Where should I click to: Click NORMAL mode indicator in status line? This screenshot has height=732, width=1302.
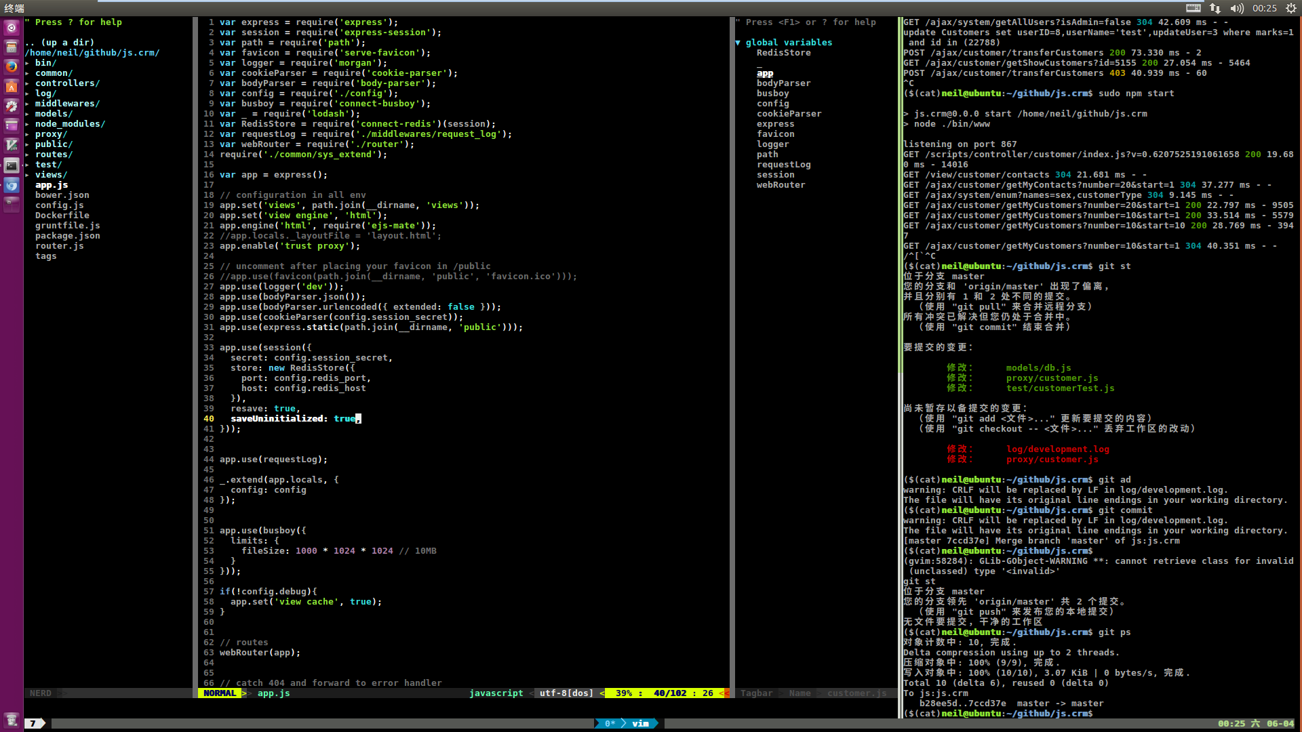[x=220, y=693]
